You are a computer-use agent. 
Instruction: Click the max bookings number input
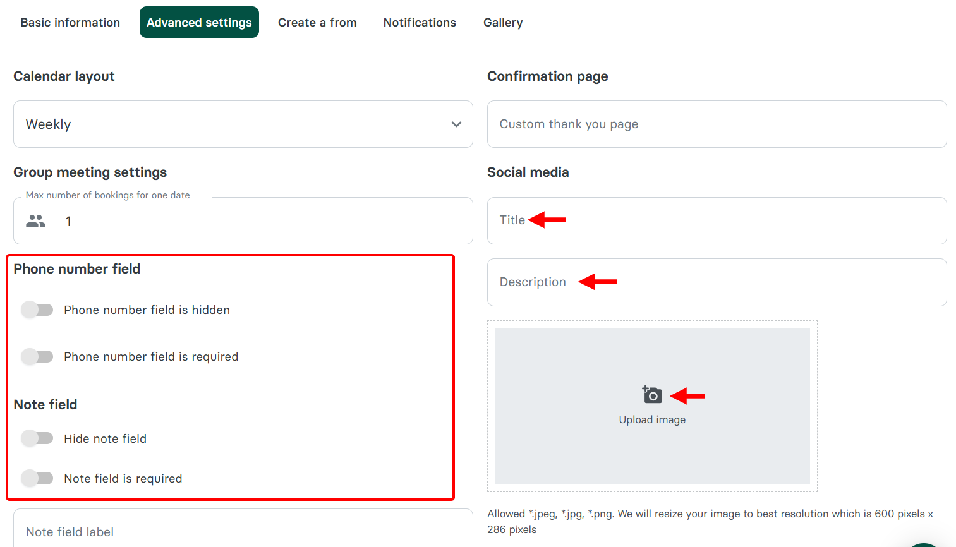[253, 221]
